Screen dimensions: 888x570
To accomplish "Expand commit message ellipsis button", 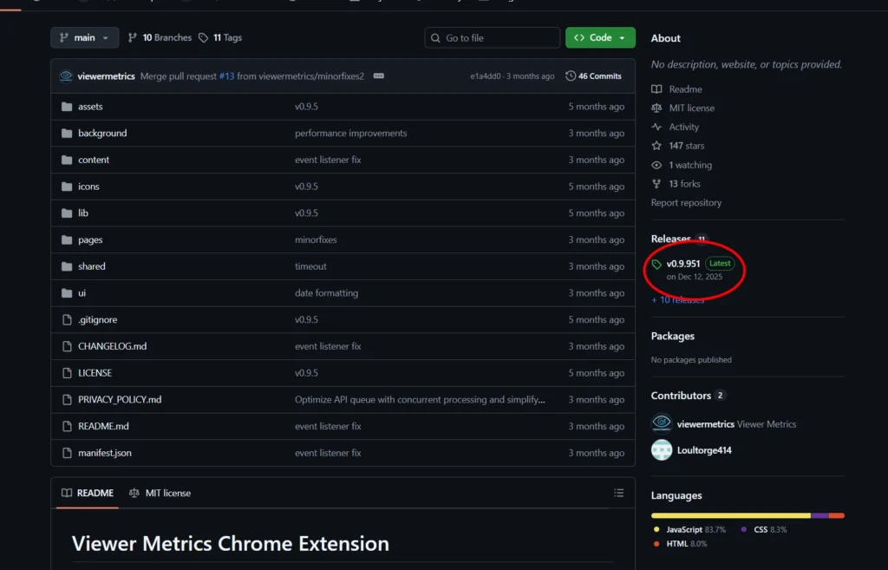I will [379, 76].
